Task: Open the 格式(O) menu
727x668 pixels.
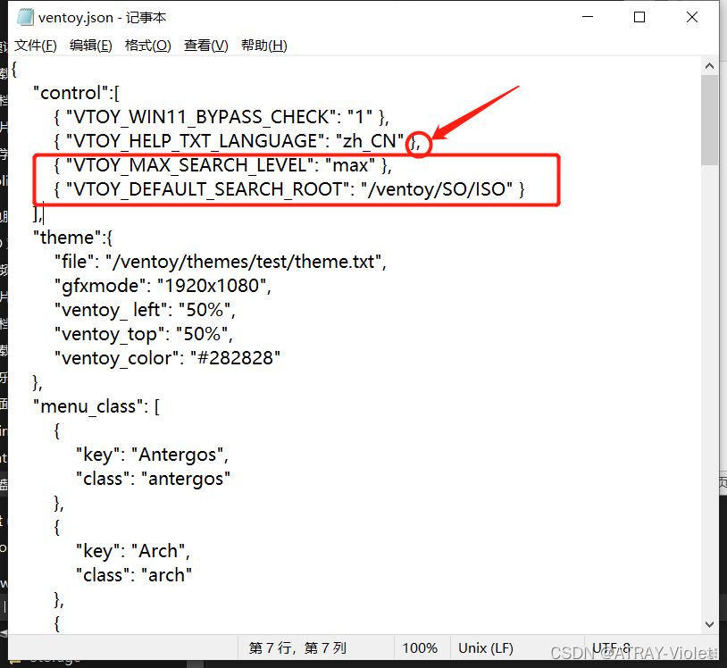Action: pyautogui.click(x=148, y=46)
